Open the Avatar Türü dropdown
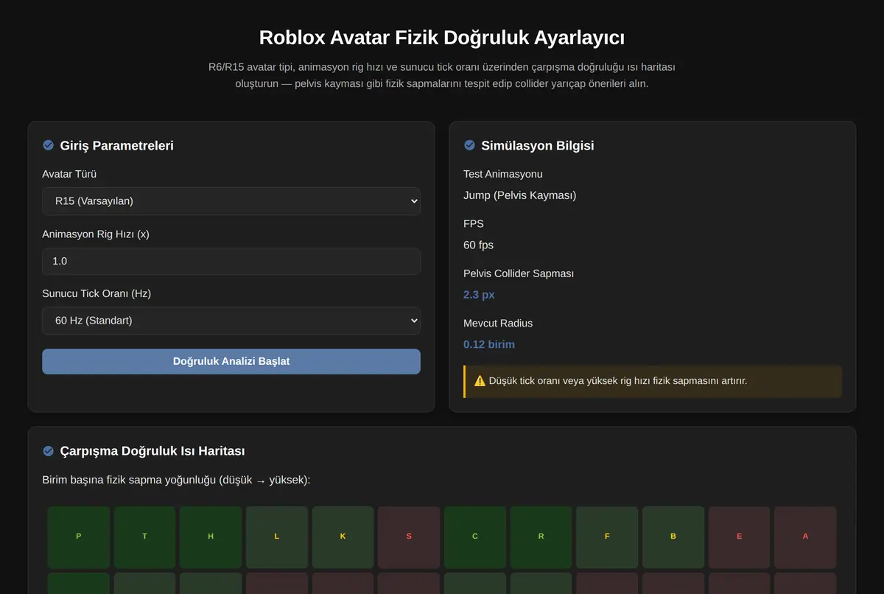The width and height of the screenshot is (884, 594). (231, 200)
